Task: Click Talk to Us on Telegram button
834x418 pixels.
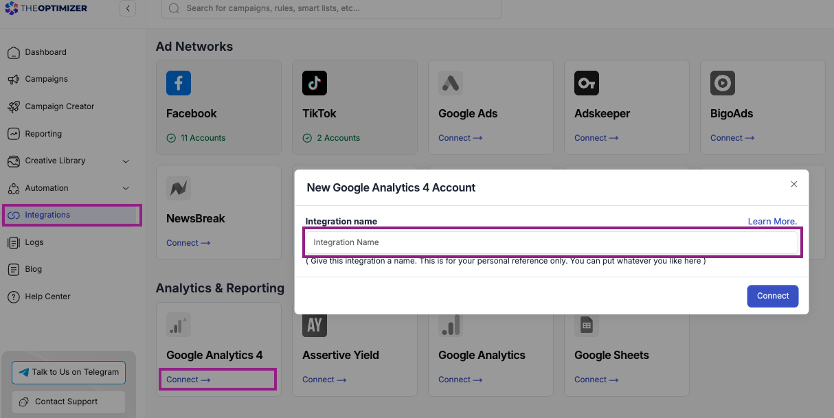Action: coord(69,372)
